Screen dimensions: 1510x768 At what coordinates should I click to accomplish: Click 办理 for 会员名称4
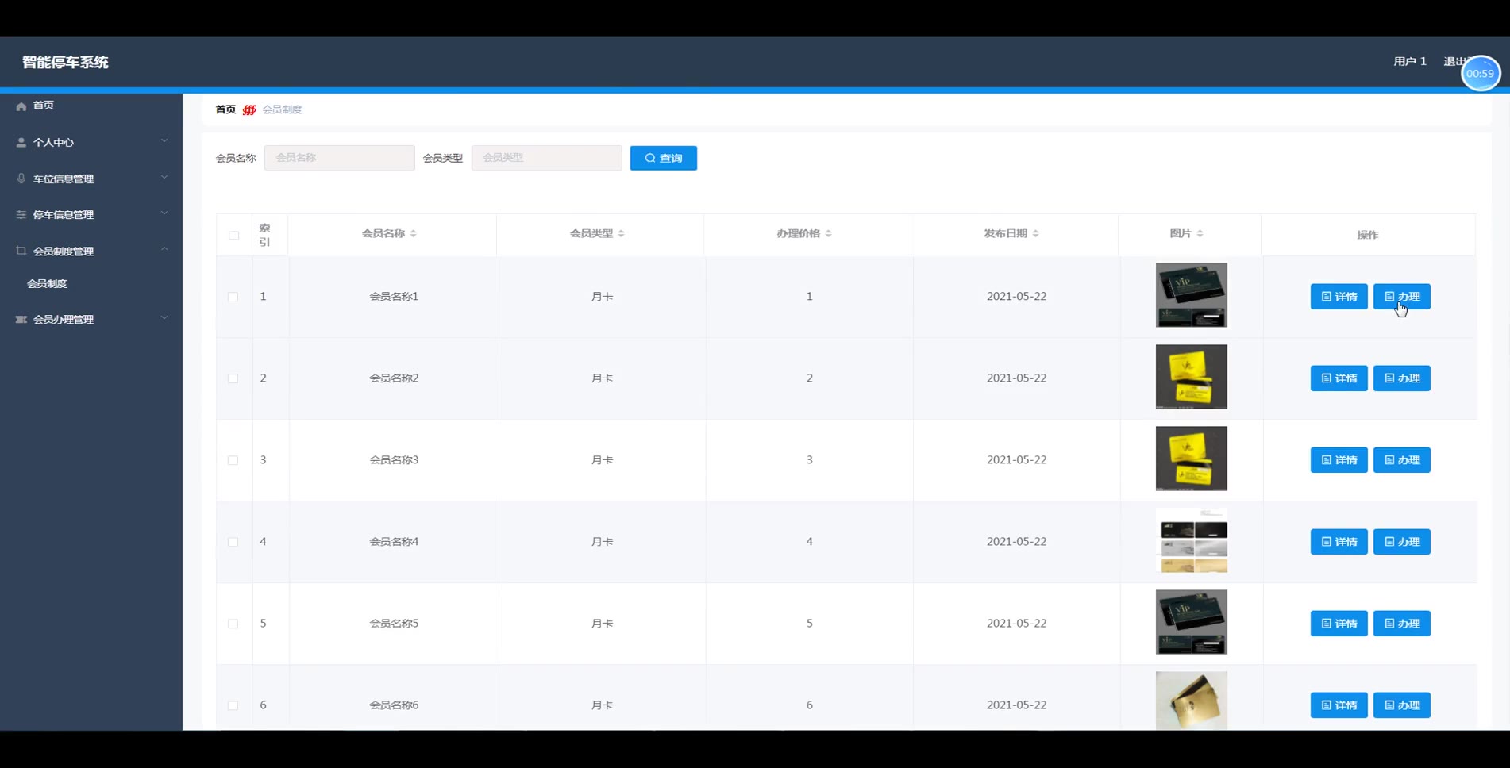[1402, 542]
